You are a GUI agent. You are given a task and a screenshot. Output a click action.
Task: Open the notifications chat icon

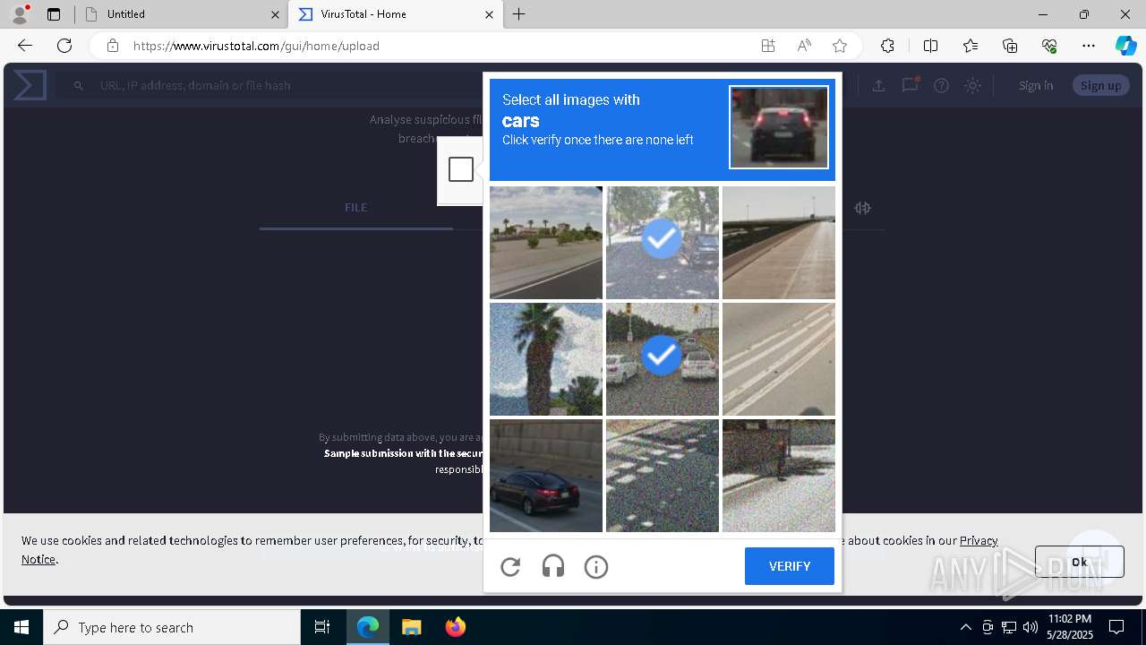(911, 85)
